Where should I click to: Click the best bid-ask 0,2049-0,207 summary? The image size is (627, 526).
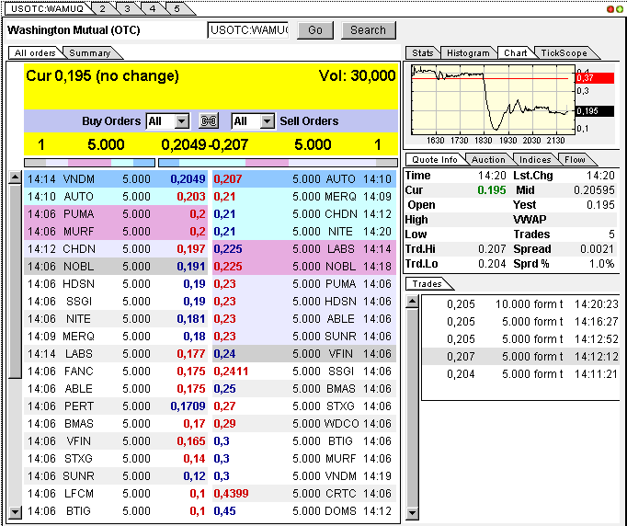tap(205, 144)
